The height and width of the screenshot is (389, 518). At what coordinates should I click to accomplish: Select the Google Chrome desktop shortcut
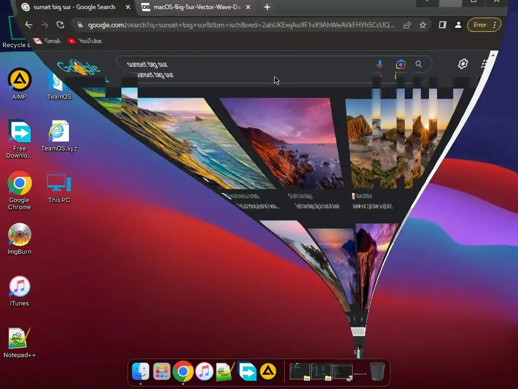20,190
